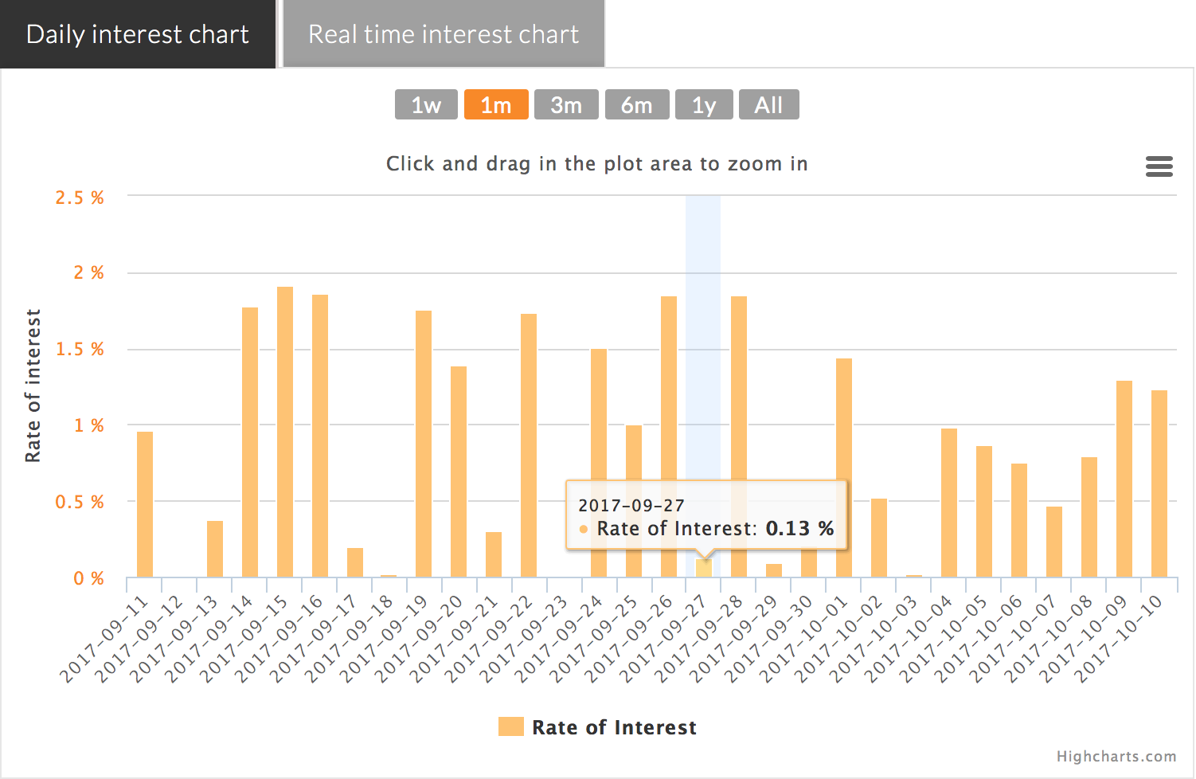
Task: Select the 2017-10-09 bar
Action: [1124, 479]
